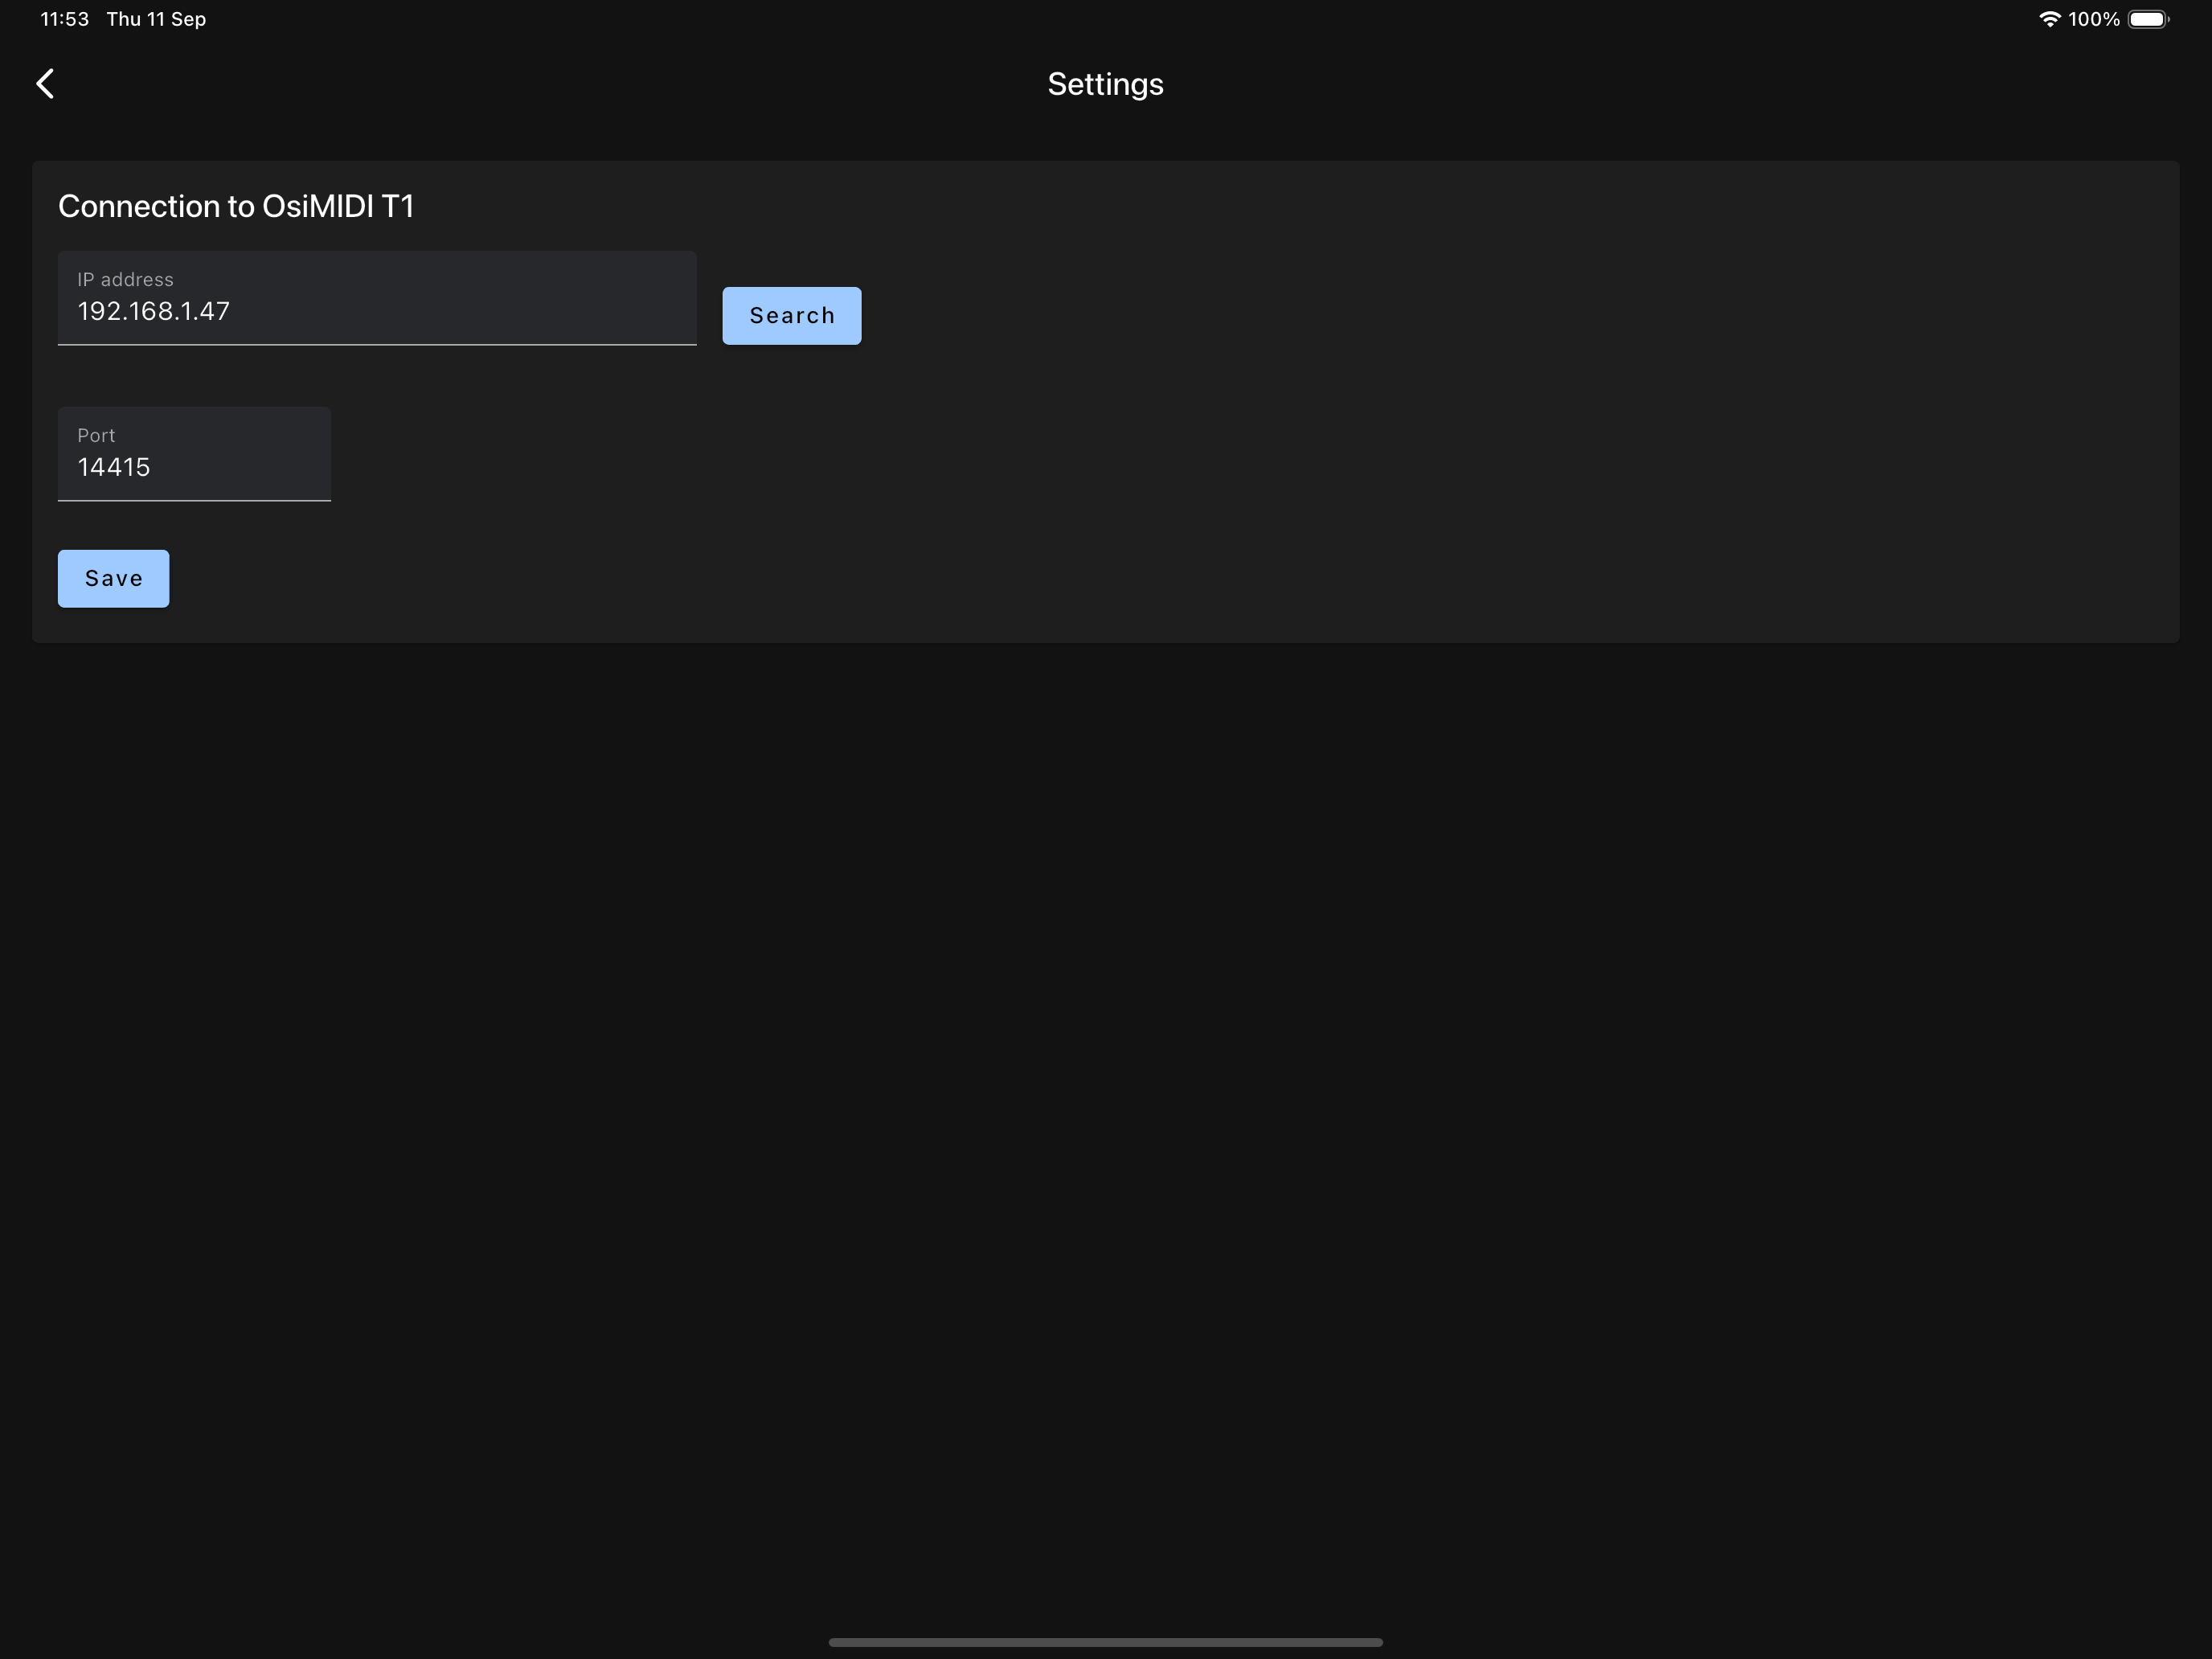2212x1659 pixels.
Task: Tap the Search button
Action: 791,316
